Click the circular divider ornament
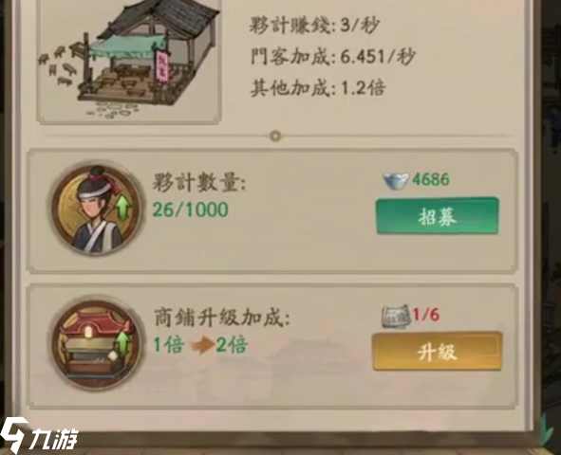 tap(275, 136)
